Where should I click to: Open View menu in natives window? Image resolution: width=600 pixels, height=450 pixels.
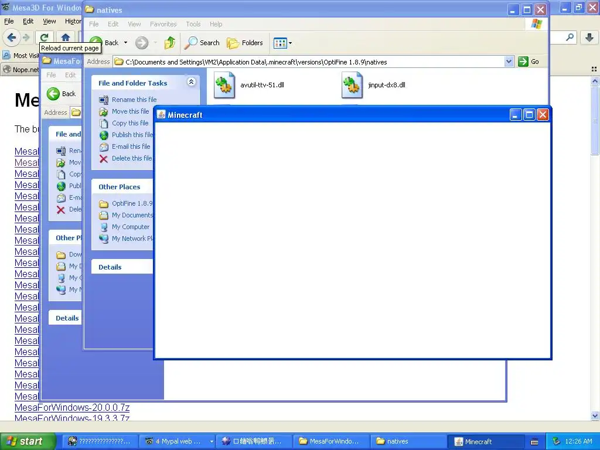(134, 24)
